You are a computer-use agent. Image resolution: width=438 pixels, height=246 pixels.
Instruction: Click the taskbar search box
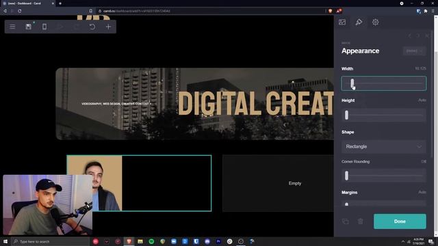(50, 241)
